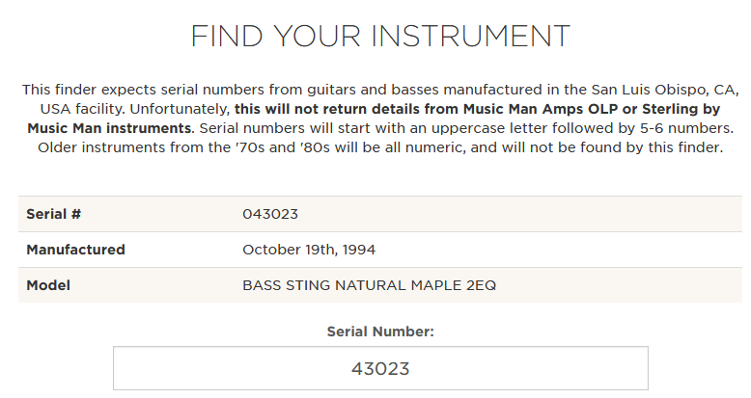Click the word "INSTRUMENT" in the heading

click(471, 37)
